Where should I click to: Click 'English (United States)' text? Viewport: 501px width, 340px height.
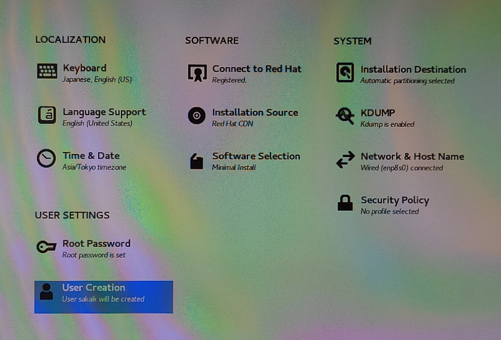tap(97, 123)
